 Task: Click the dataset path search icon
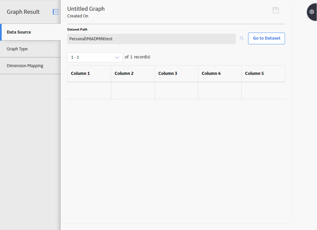[x=242, y=38]
